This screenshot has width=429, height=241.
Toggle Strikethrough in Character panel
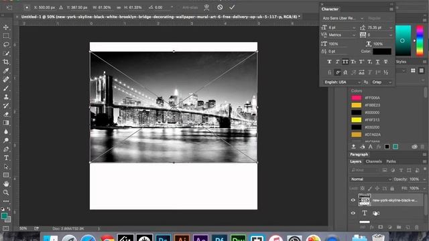385,62
